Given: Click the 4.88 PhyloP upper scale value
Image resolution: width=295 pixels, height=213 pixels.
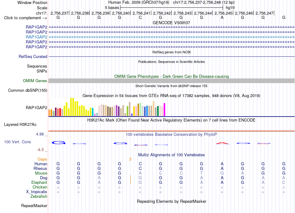Looking at the screenshot, I should coord(40,134).
